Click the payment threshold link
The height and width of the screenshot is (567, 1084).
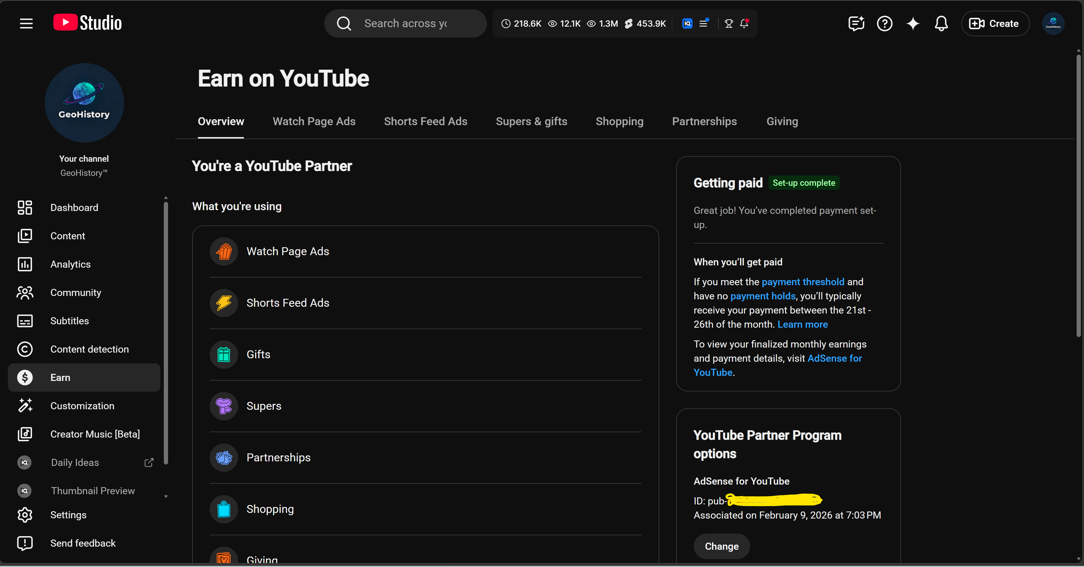[803, 282]
